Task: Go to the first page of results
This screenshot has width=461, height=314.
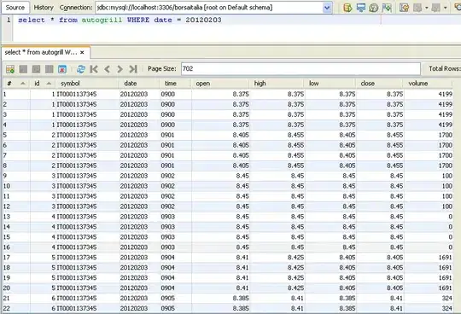Action: [x=94, y=69]
